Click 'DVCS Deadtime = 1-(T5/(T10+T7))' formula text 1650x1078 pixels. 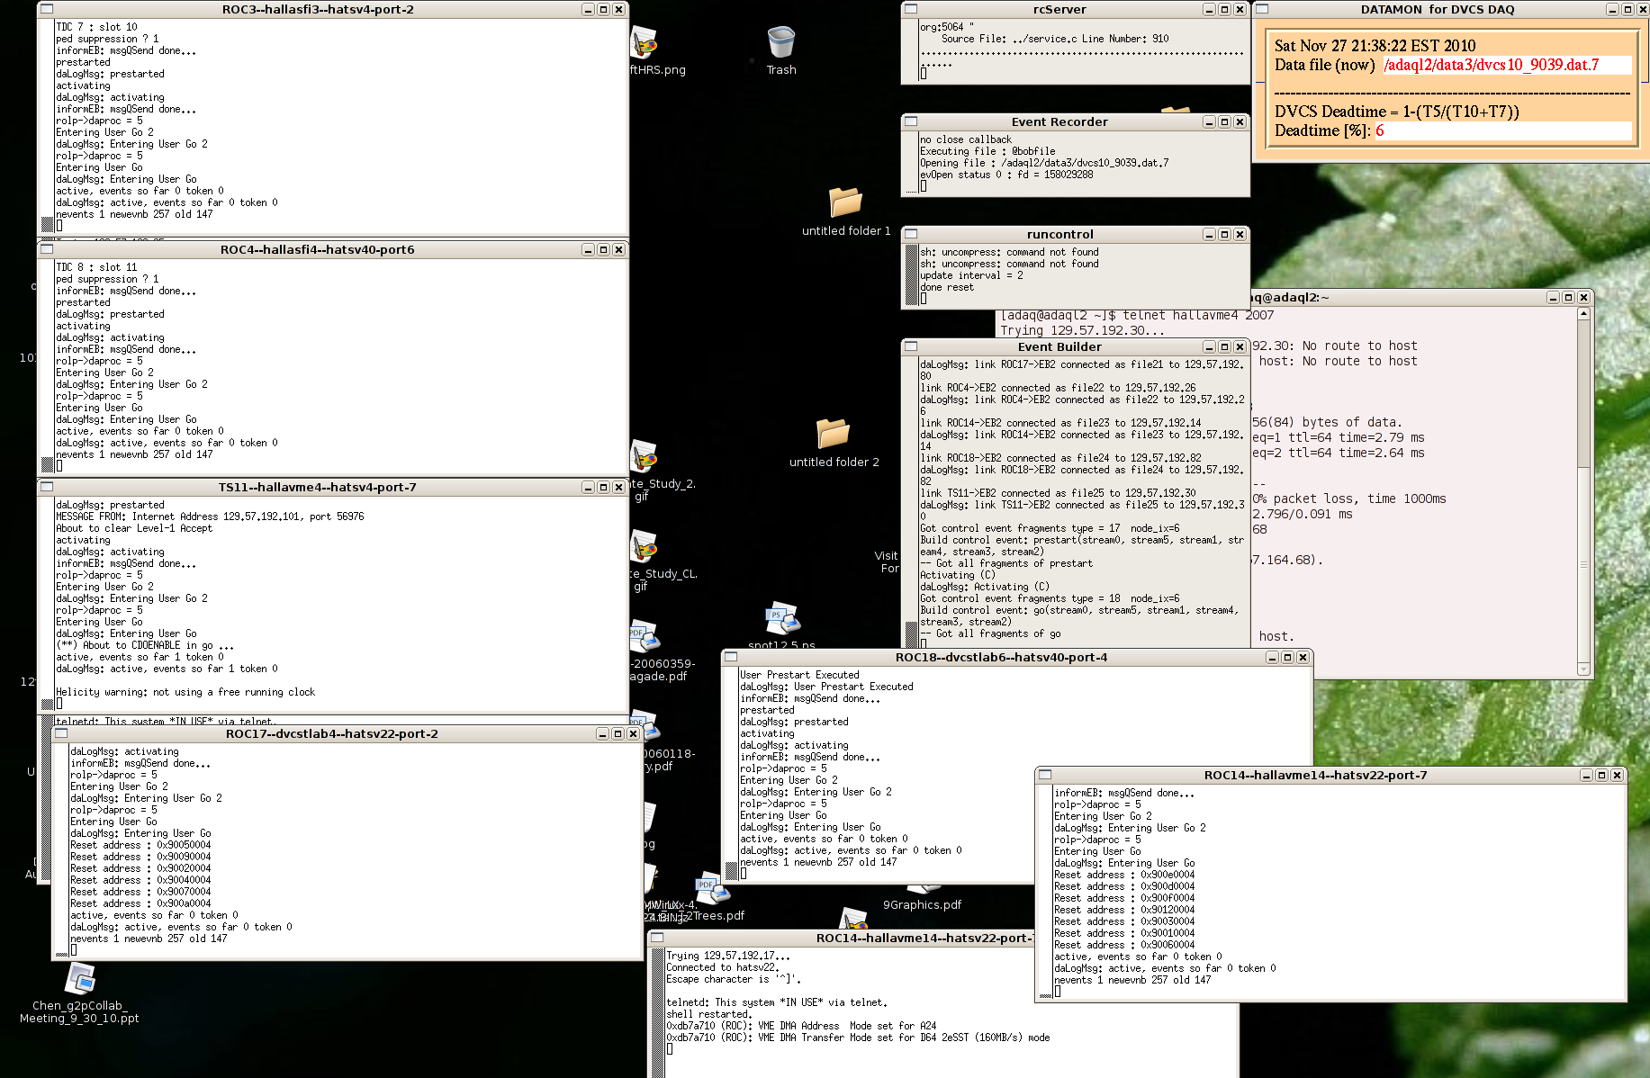(1396, 112)
